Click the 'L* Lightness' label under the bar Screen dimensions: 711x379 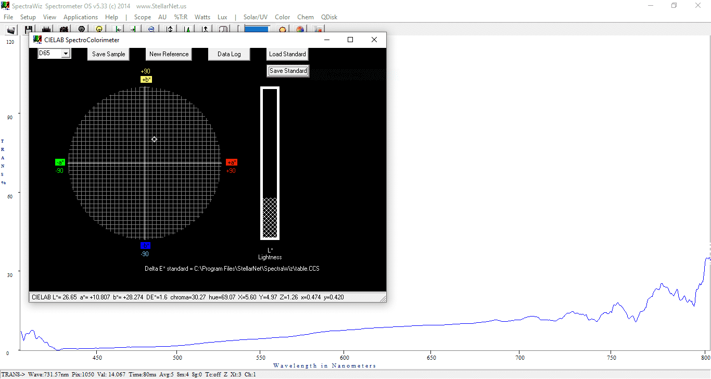coord(270,254)
